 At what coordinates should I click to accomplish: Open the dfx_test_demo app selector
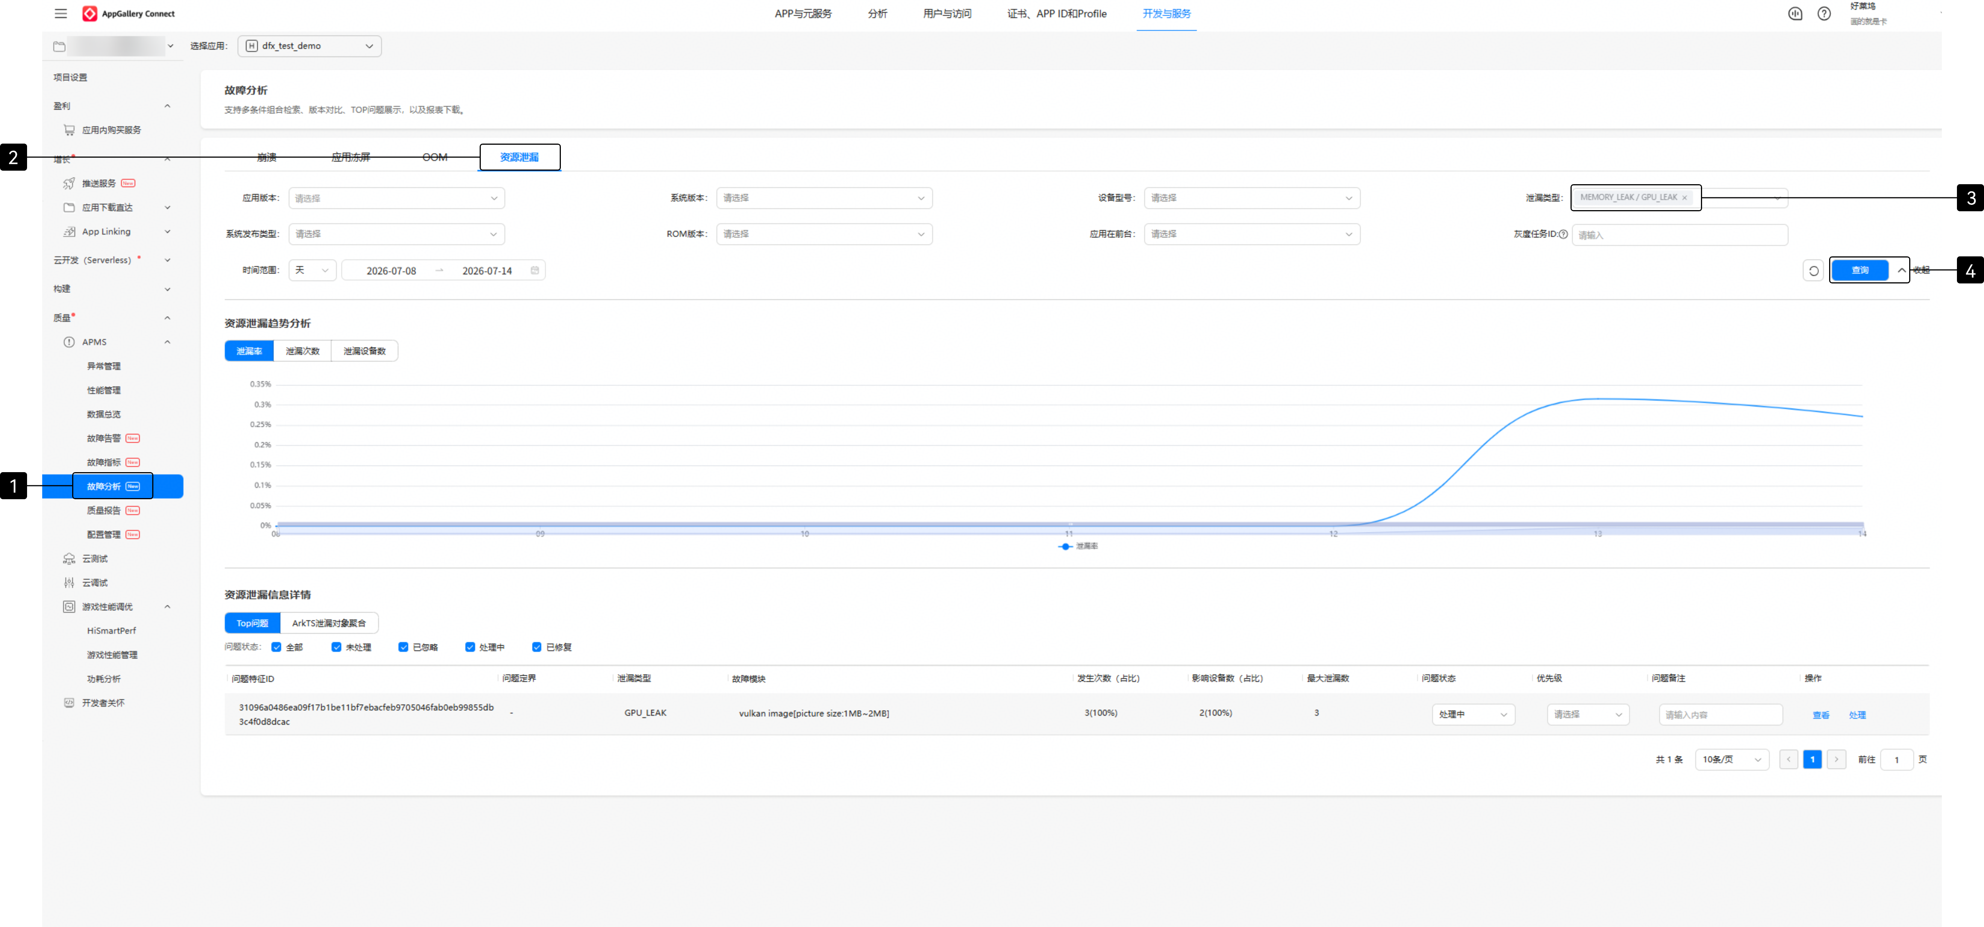coord(310,46)
